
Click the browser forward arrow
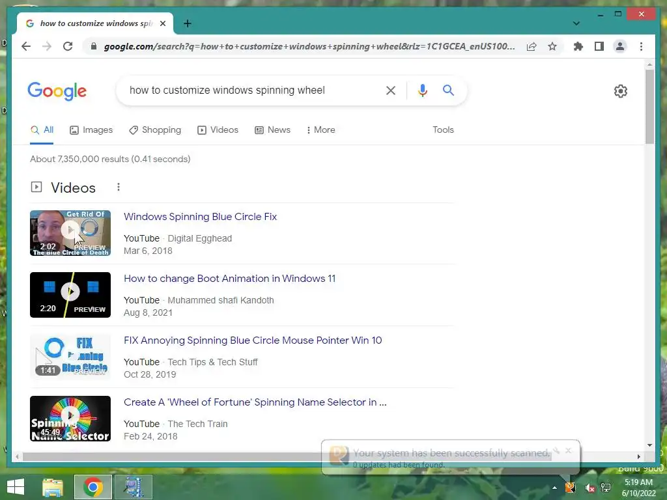pos(47,46)
